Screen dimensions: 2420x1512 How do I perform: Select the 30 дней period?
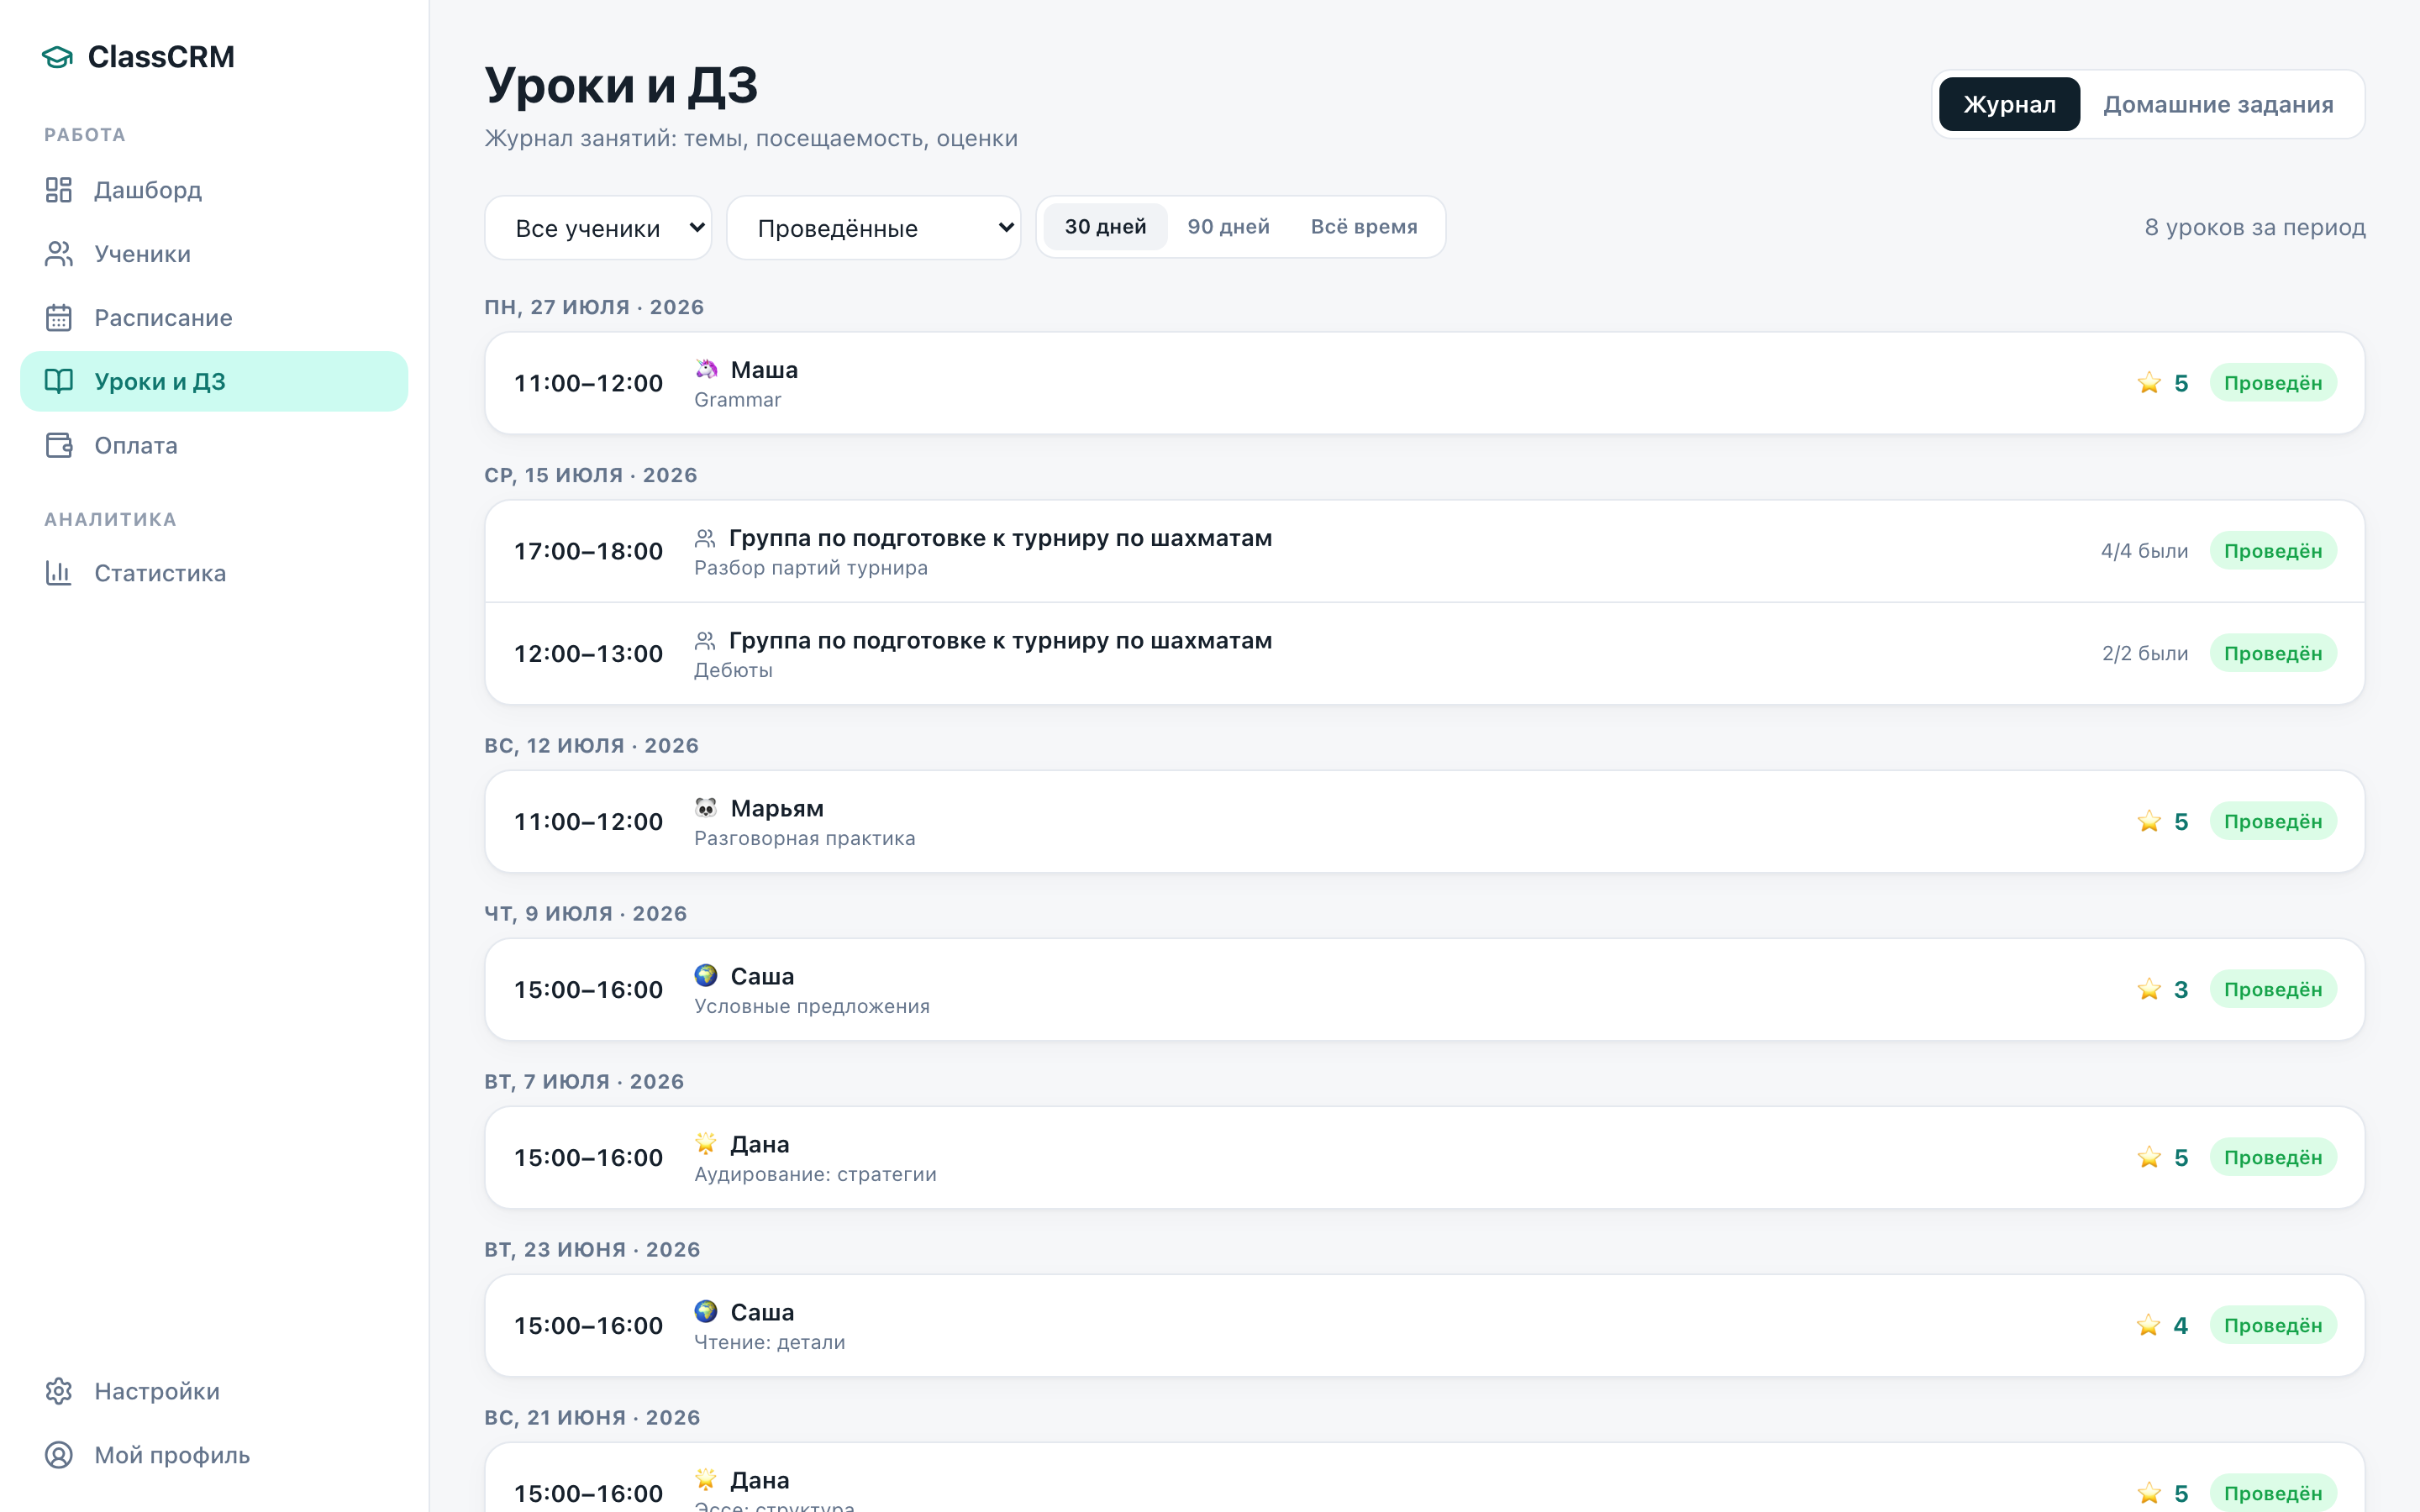1105,227
